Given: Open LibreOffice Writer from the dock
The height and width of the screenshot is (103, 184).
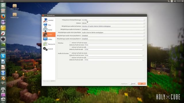Looking at the screenshot, I should pos(3,62).
